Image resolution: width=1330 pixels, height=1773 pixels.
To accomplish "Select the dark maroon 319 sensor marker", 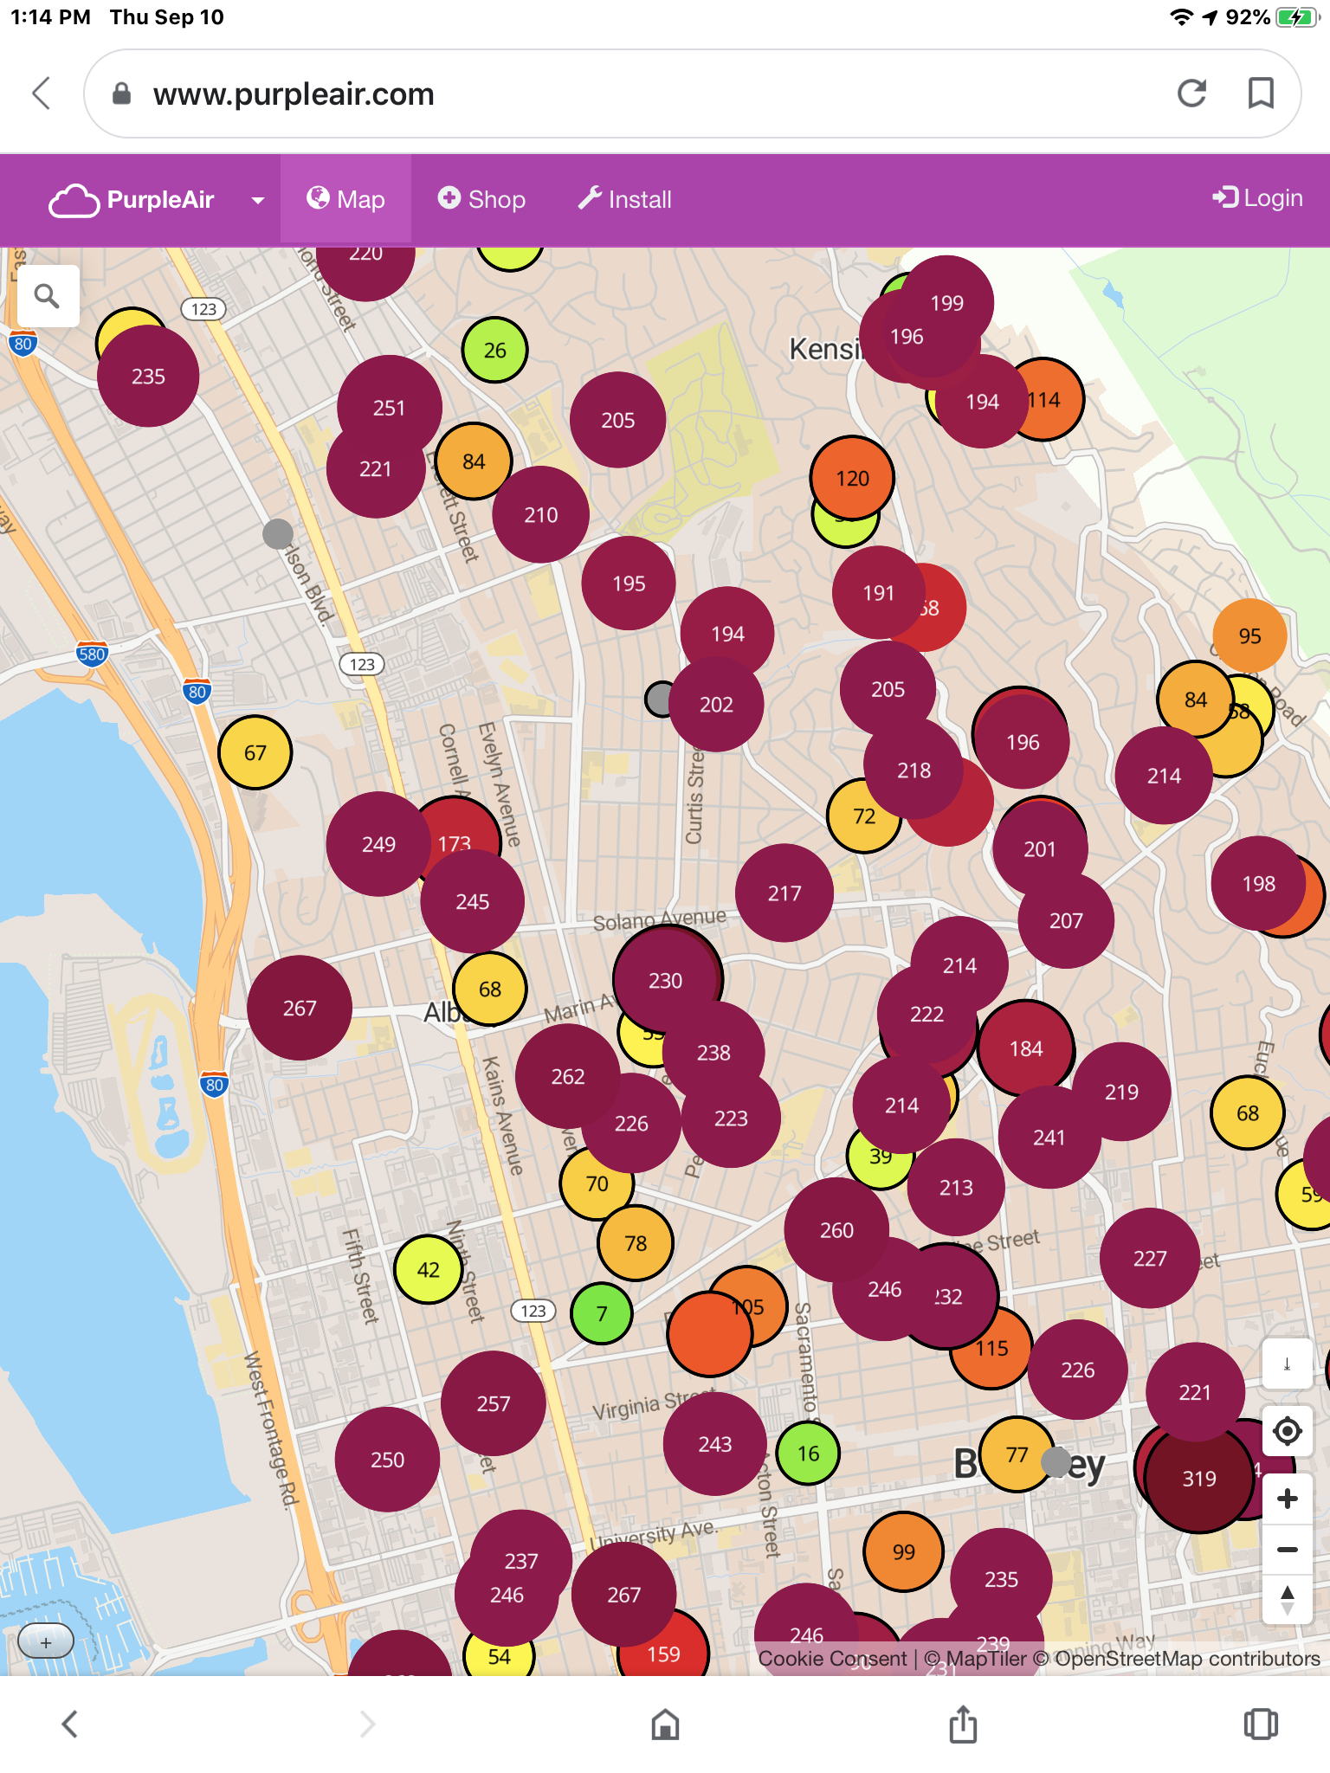I will [x=1198, y=1480].
